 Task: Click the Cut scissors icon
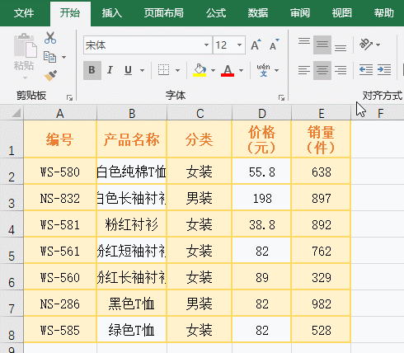50,38
